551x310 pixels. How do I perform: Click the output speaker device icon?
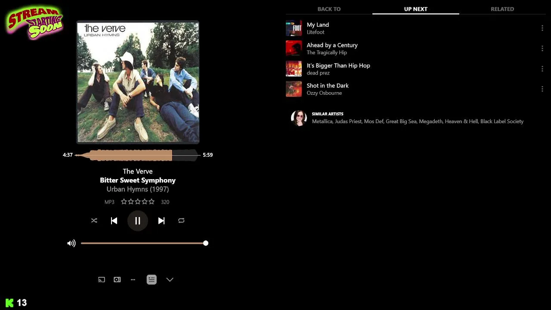pos(117,279)
